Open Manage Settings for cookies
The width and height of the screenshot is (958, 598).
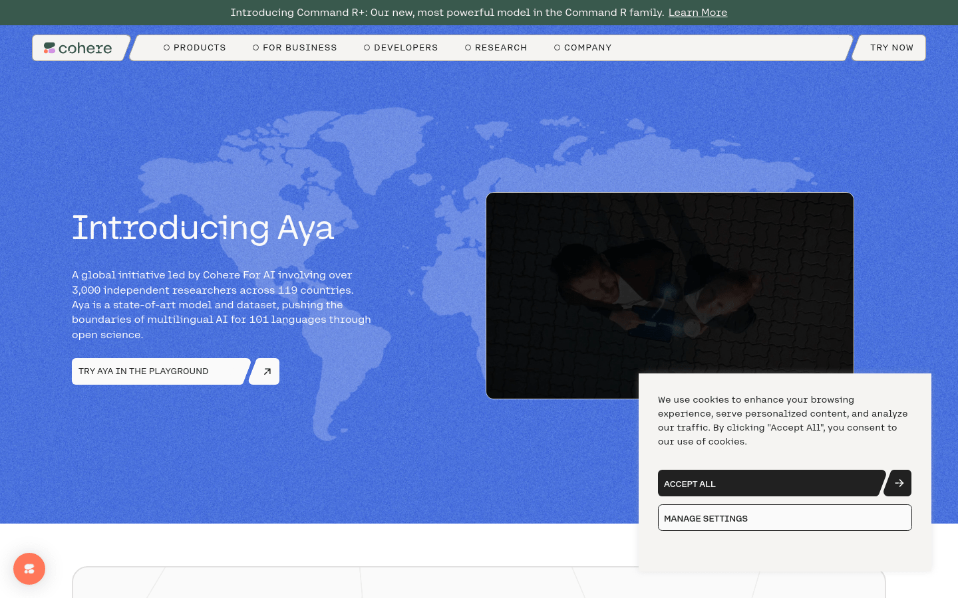click(x=785, y=518)
